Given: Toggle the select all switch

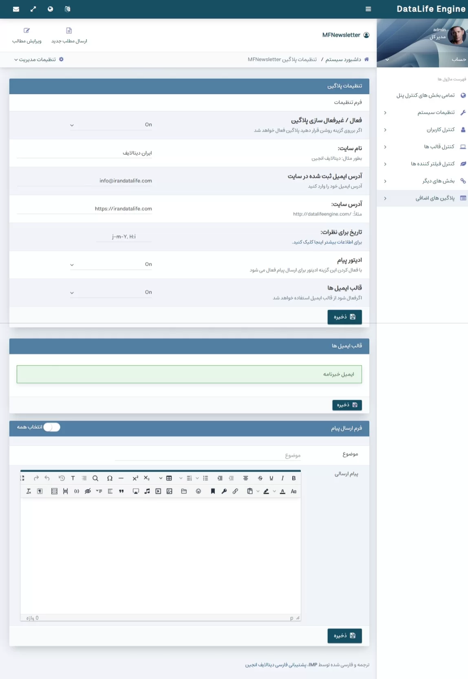Looking at the screenshot, I should pyautogui.click(x=52, y=427).
